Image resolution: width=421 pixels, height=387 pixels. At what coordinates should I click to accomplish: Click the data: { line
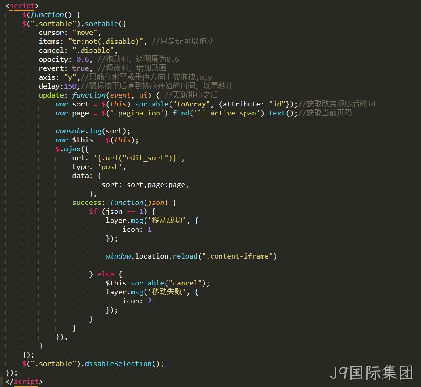86,176
